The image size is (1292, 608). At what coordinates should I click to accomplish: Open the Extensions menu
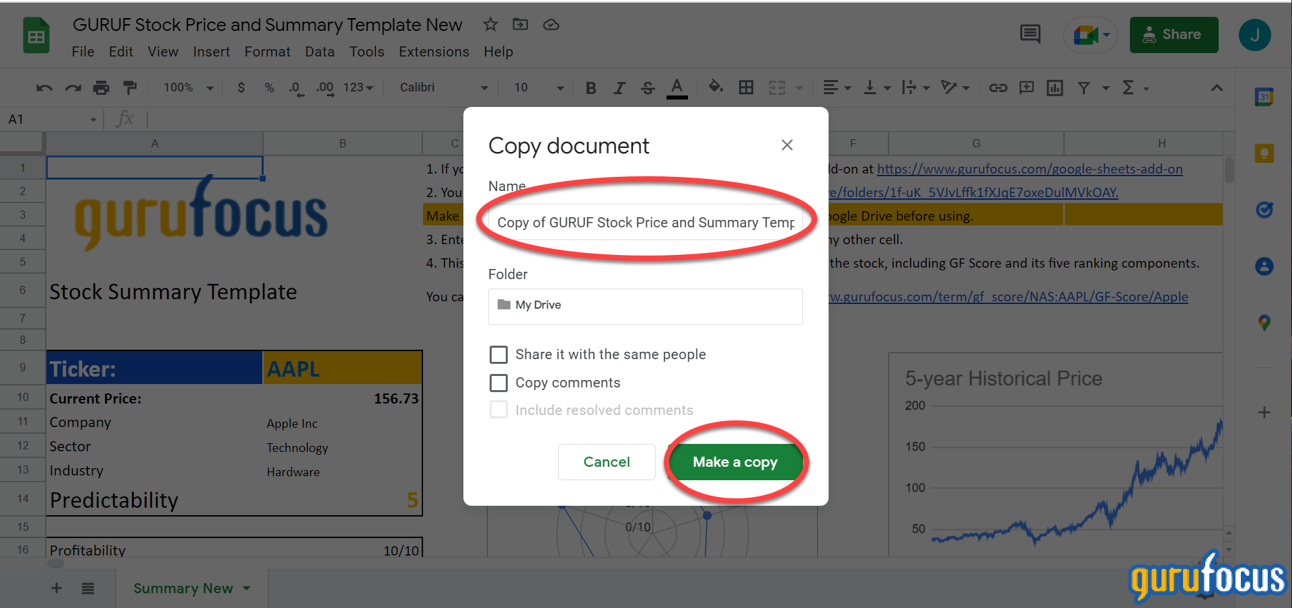[x=434, y=52]
